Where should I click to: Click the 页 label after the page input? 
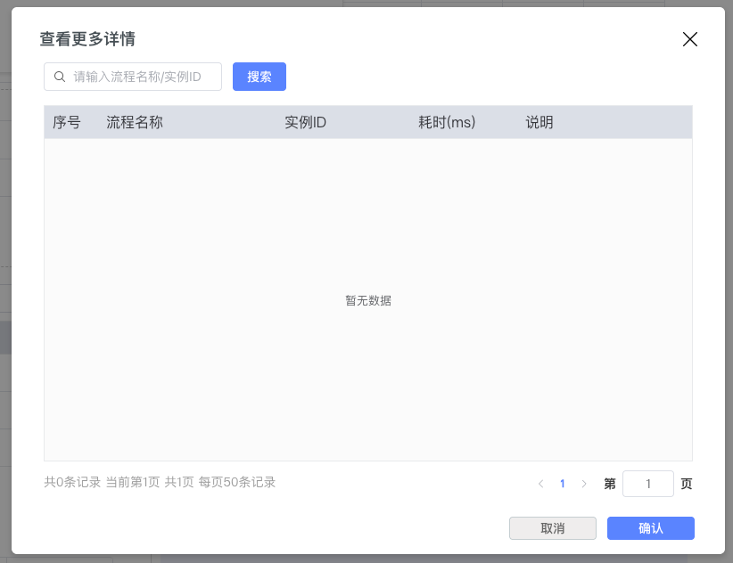686,484
